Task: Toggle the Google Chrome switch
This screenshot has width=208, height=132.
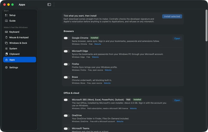Action: pos(67,38)
